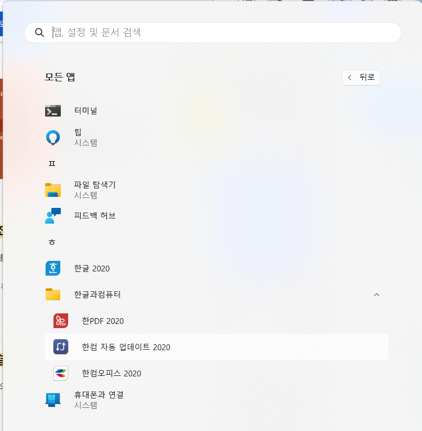Open the 휴대폰과 연결 phone icon

click(53, 400)
